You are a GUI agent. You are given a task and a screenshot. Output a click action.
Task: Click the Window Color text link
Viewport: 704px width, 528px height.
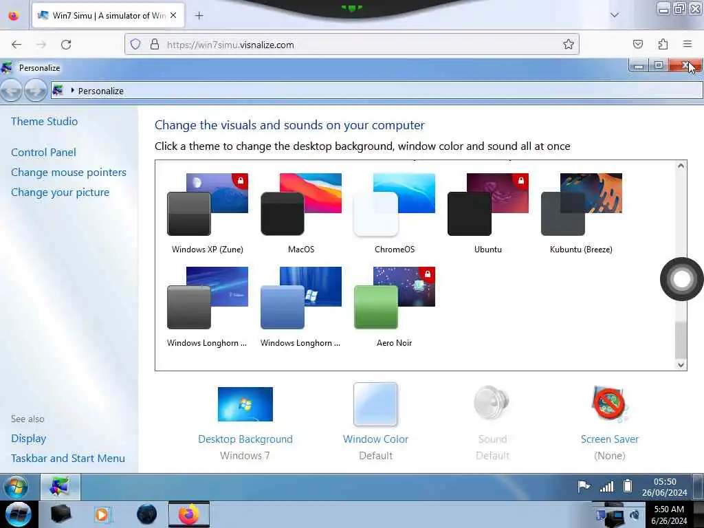click(376, 439)
